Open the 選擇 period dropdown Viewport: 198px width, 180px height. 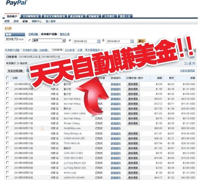tap(49, 40)
